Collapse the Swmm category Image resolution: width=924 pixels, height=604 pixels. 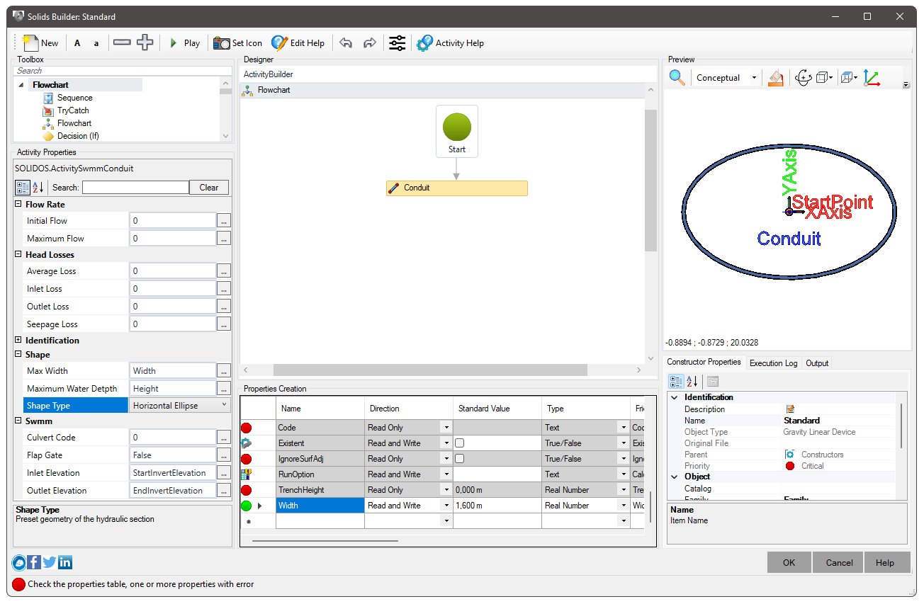point(18,421)
